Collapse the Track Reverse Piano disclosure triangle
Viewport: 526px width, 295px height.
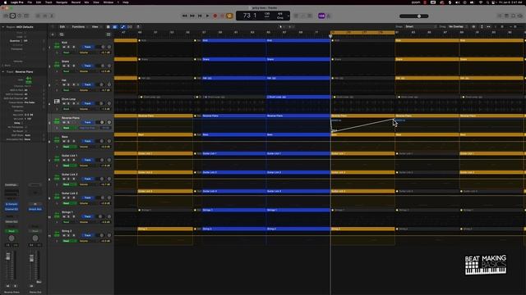(3, 71)
